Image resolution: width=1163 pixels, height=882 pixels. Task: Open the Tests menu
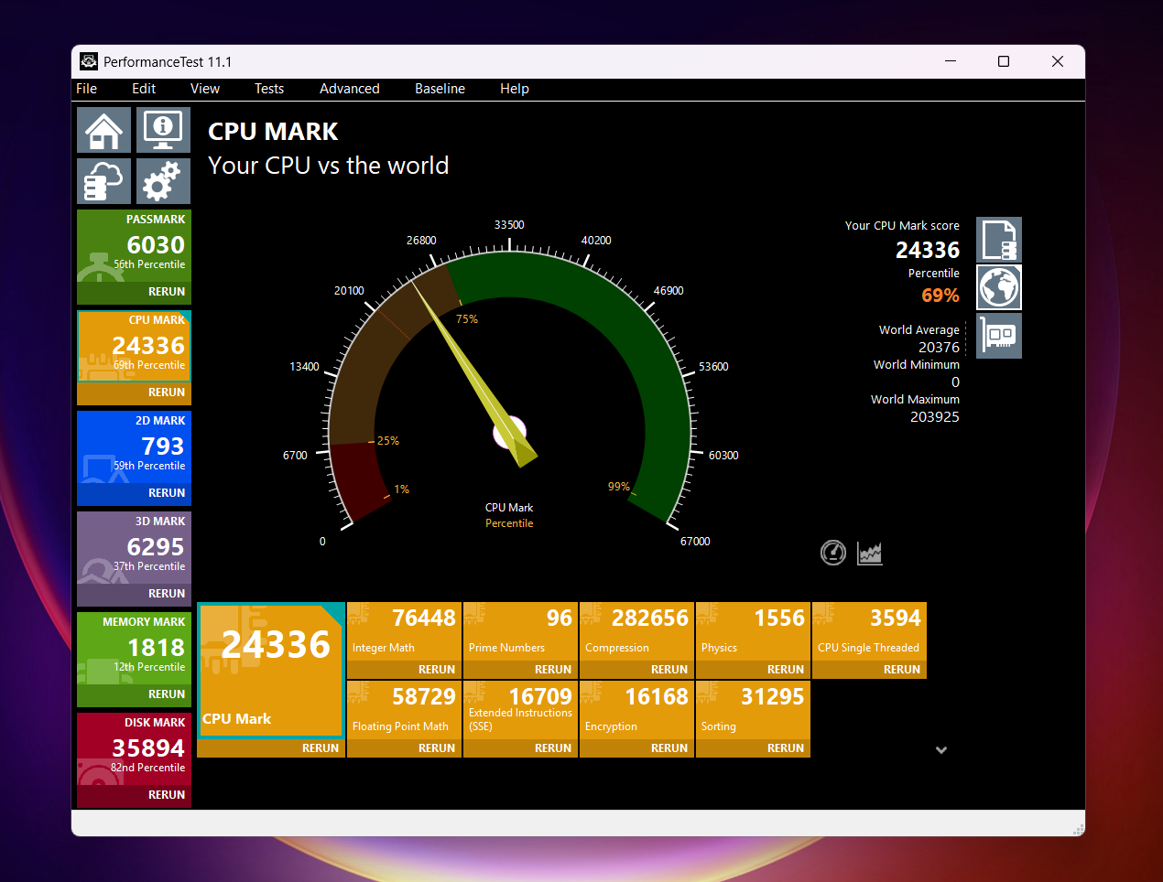pos(269,89)
